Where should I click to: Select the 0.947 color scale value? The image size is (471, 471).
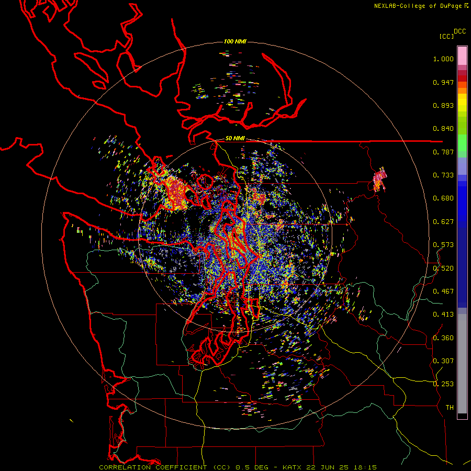click(443, 82)
